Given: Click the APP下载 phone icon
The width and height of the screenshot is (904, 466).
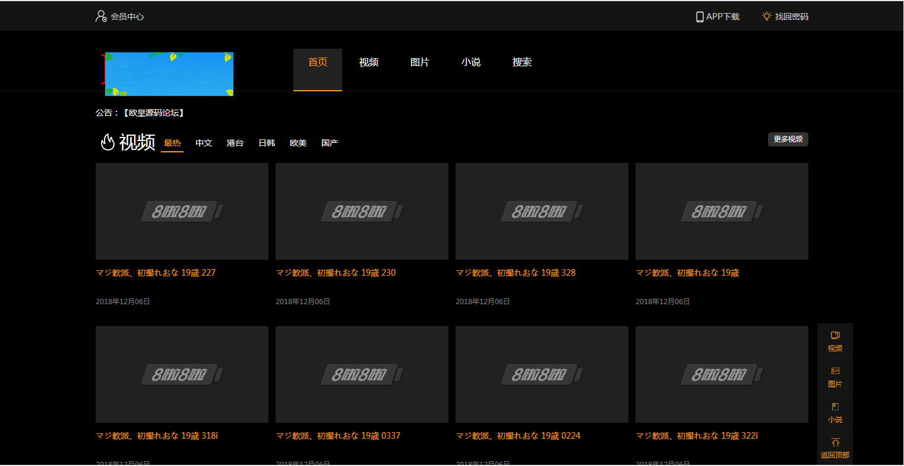Looking at the screenshot, I should click(700, 17).
